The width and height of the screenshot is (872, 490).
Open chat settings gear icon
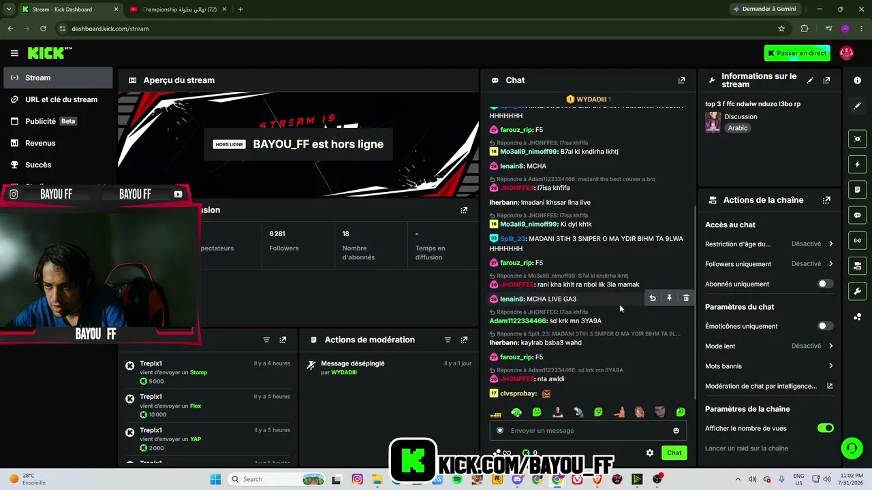coord(650,453)
